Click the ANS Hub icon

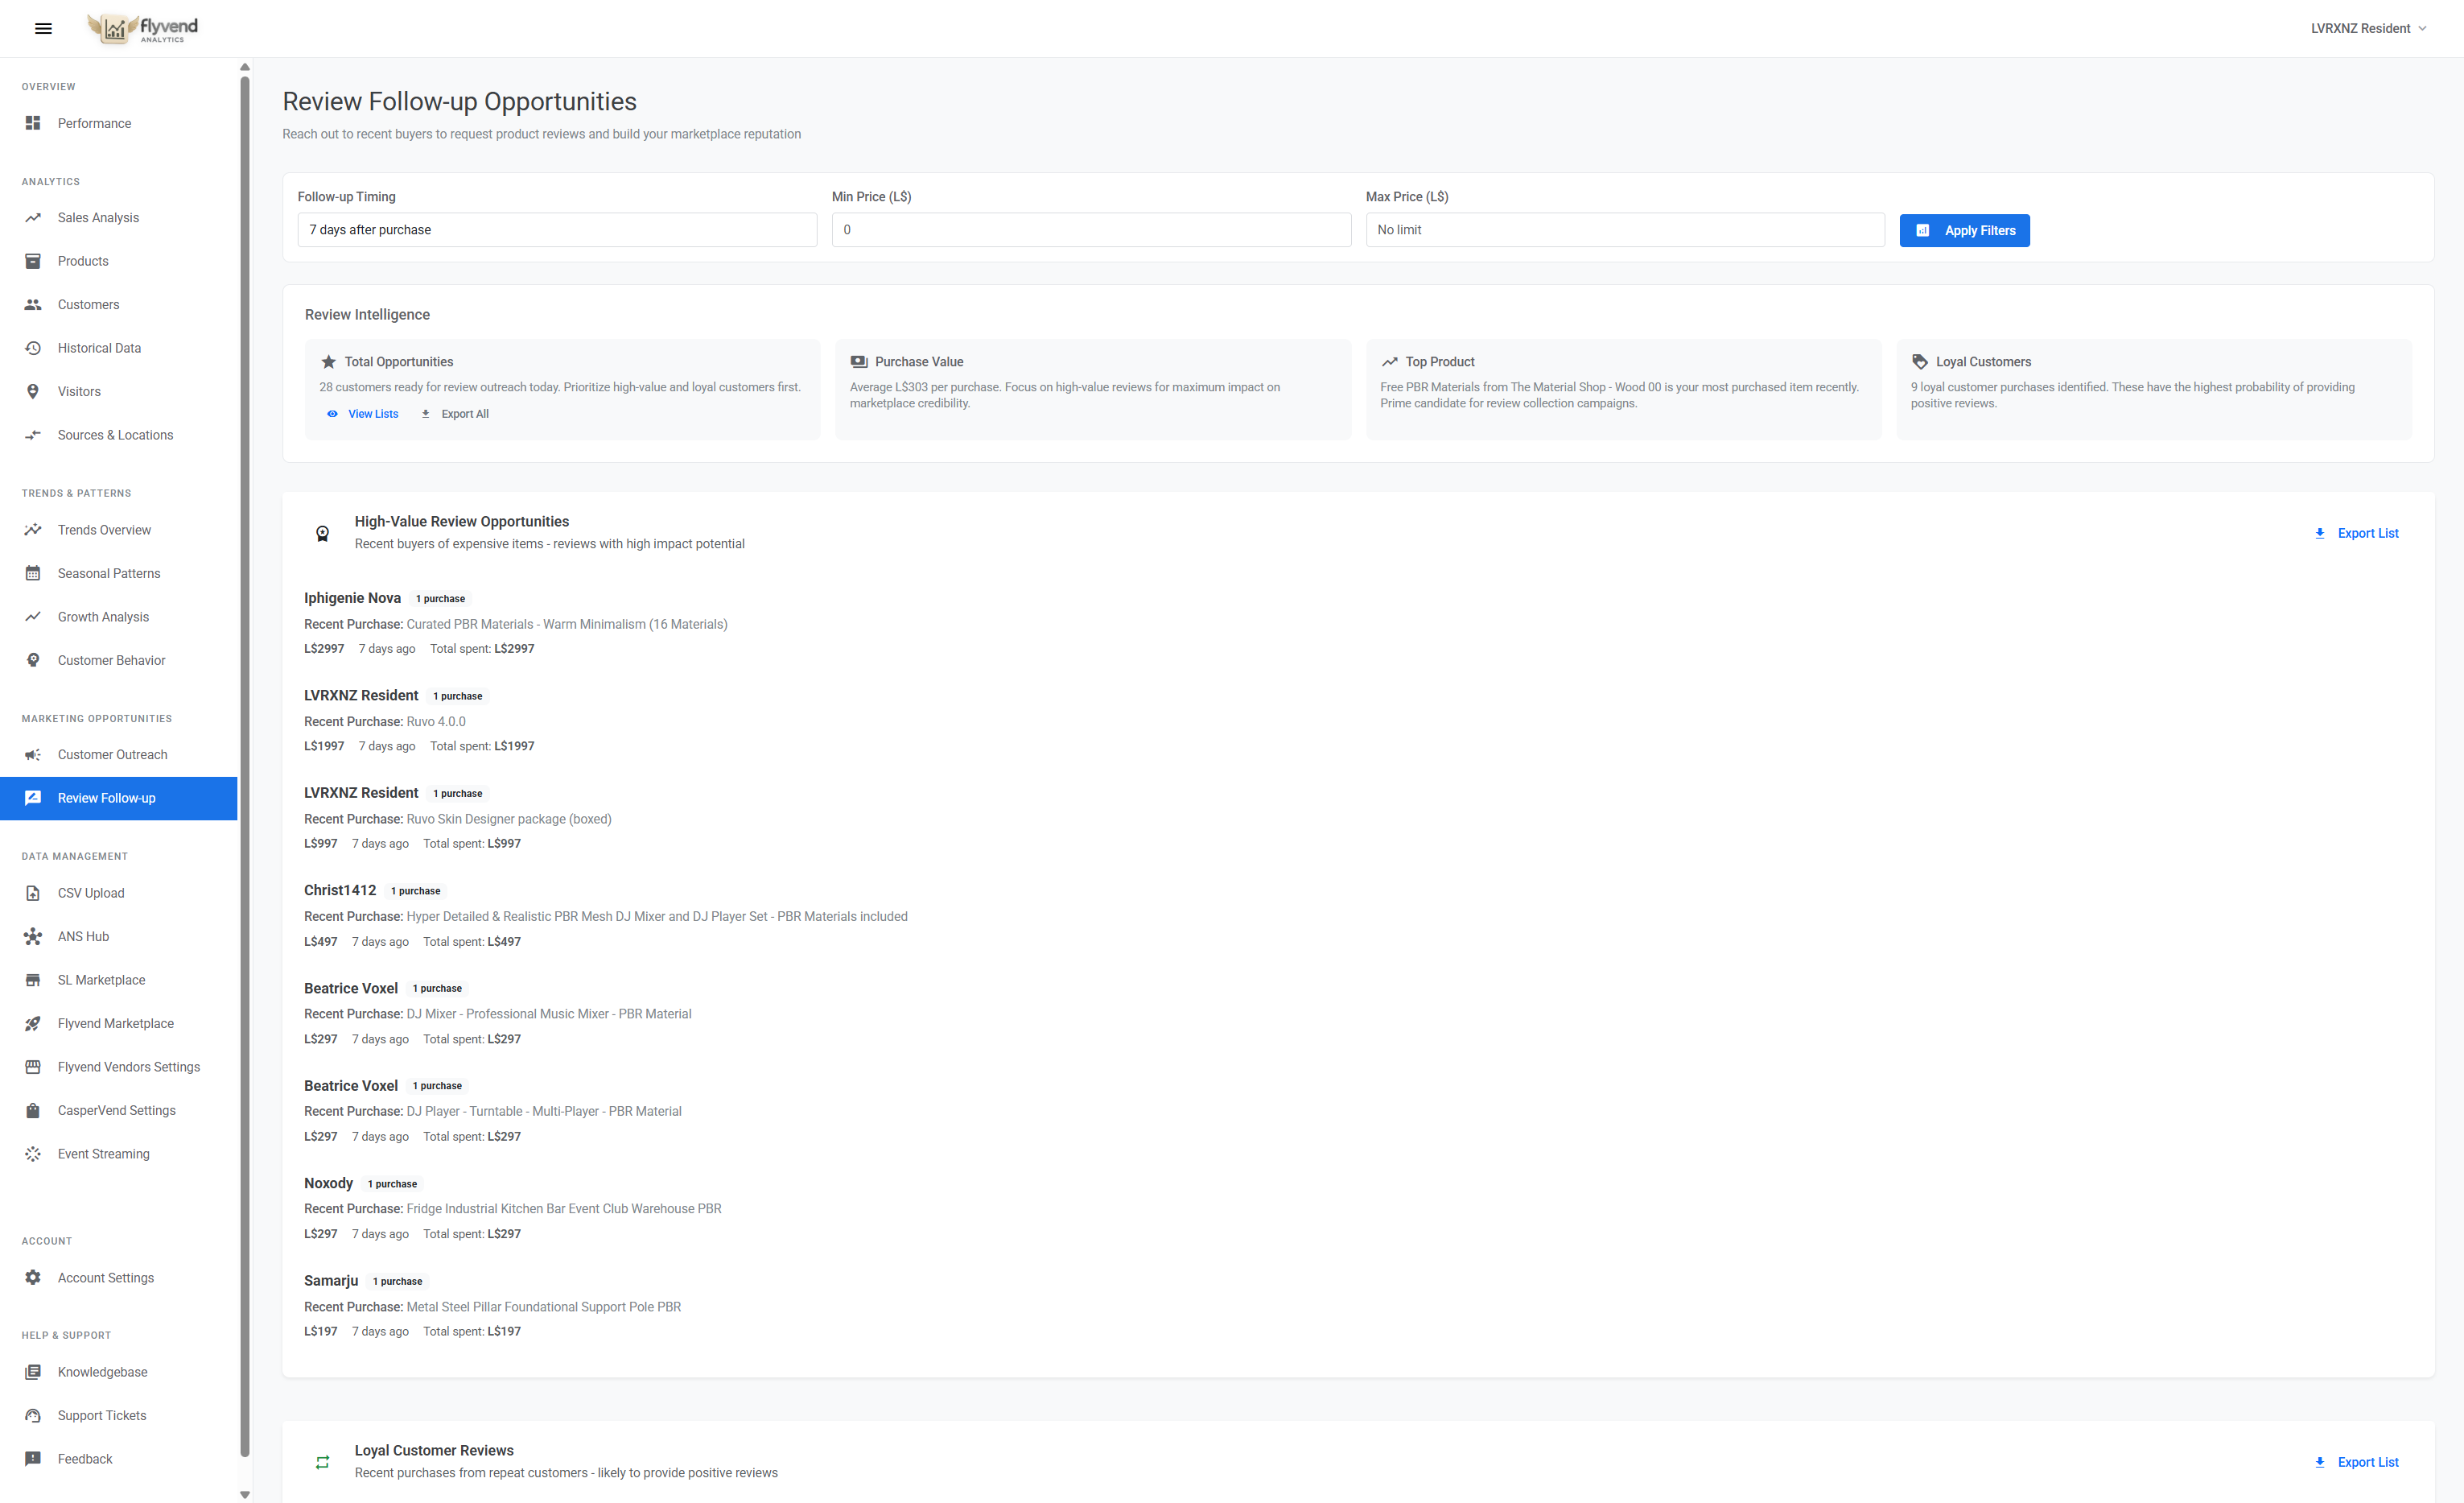click(x=33, y=936)
